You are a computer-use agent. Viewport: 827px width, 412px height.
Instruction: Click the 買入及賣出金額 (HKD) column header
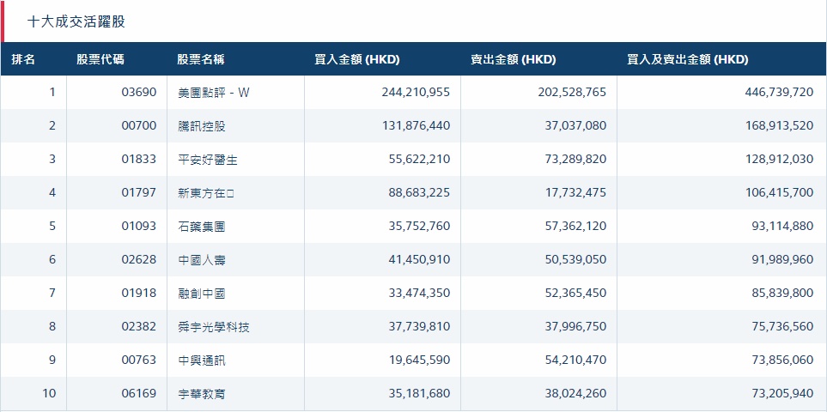[688, 60]
